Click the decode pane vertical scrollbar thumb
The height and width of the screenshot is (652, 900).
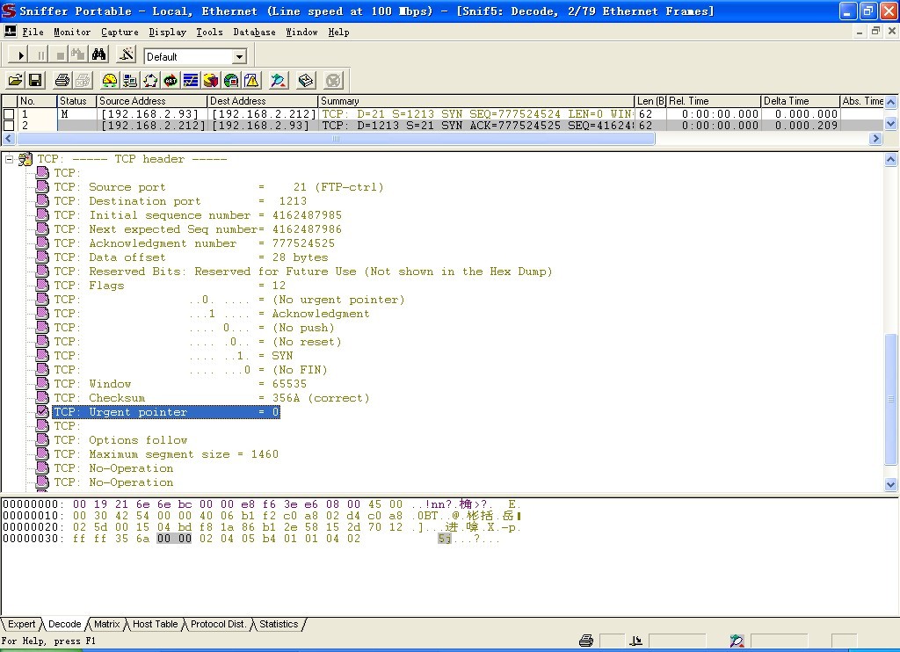point(891,400)
